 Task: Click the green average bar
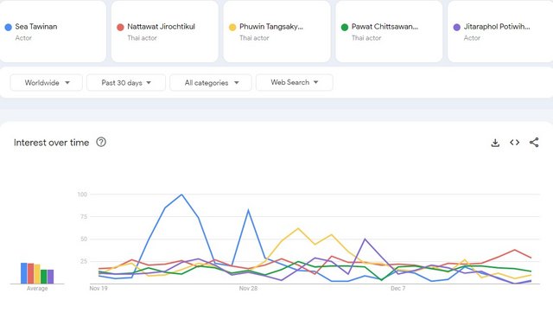[x=44, y=277]
